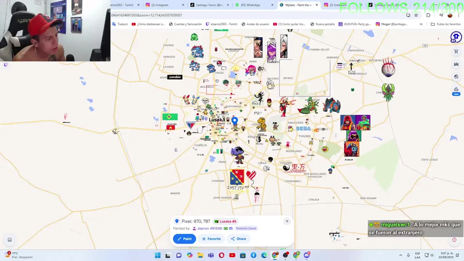Click the Favorite button
Image resolution: width=464 pixels, height=261 pixels.
click(x=211, y=239)
